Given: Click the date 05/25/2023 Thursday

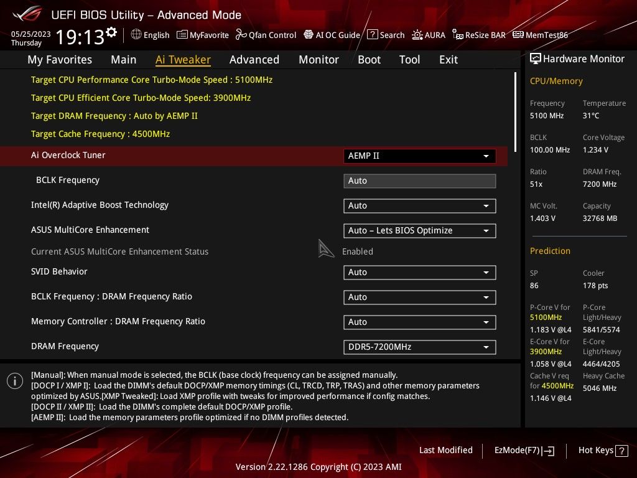Looking at the screenshot, I should [31, 38].
